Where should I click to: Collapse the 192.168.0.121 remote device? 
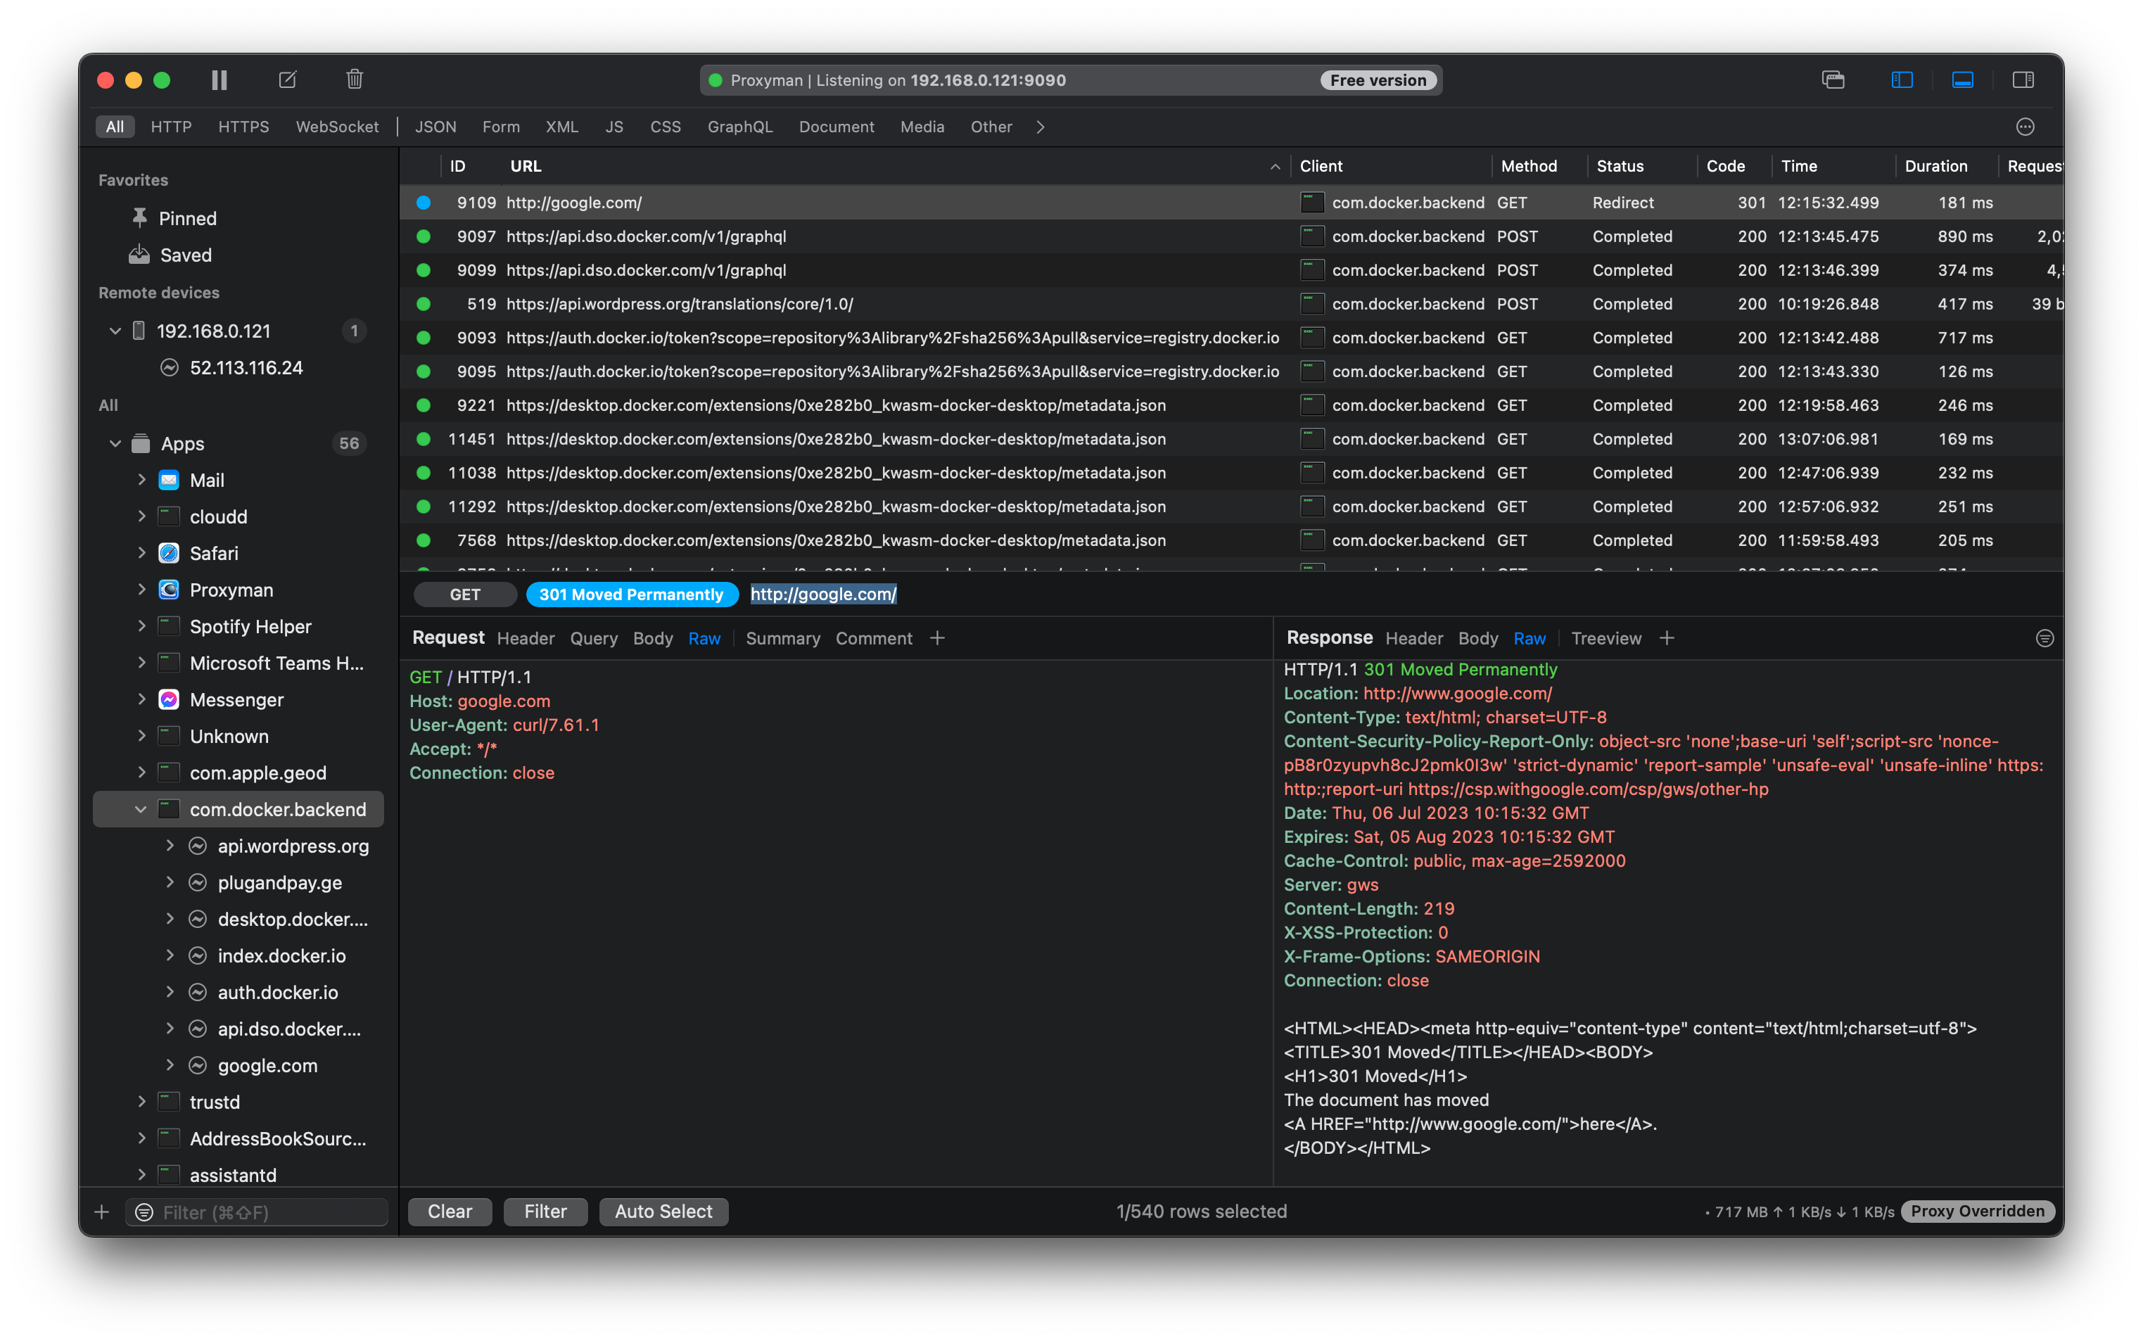[115, 331]
